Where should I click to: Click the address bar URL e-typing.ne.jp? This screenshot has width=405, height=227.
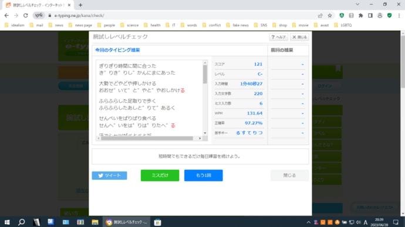coord(79,15)
